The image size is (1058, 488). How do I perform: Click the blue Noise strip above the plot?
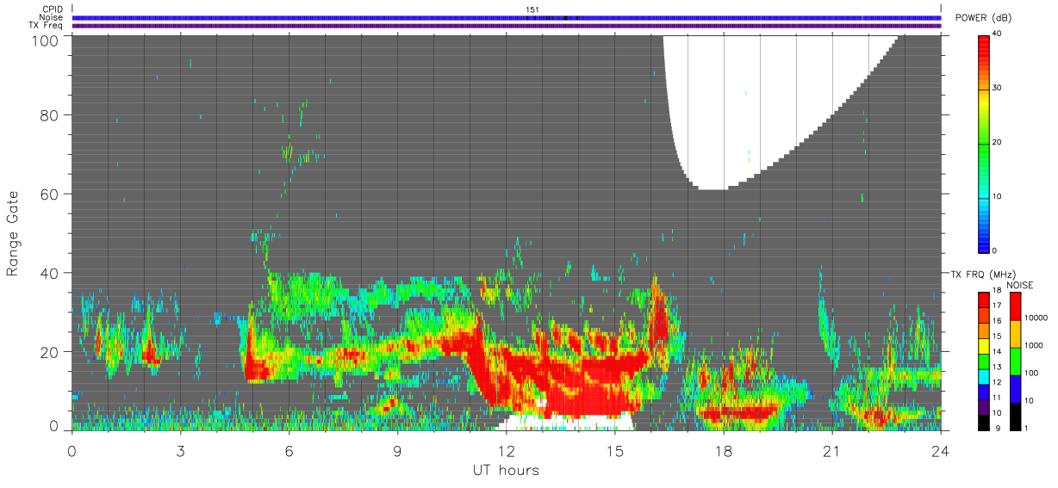507,17
